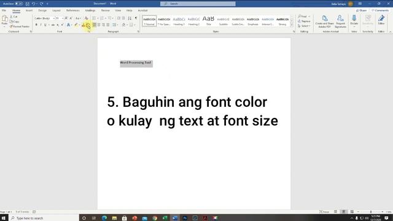393x221 pixels.
Task: Click Cut in the Clipboard group
Action: pyautogui.click(x=14, y=17)
